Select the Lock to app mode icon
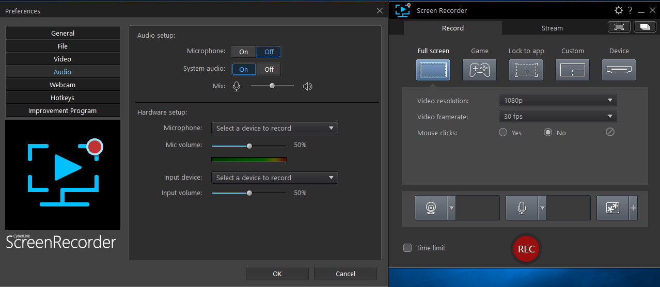 [526, 70]
